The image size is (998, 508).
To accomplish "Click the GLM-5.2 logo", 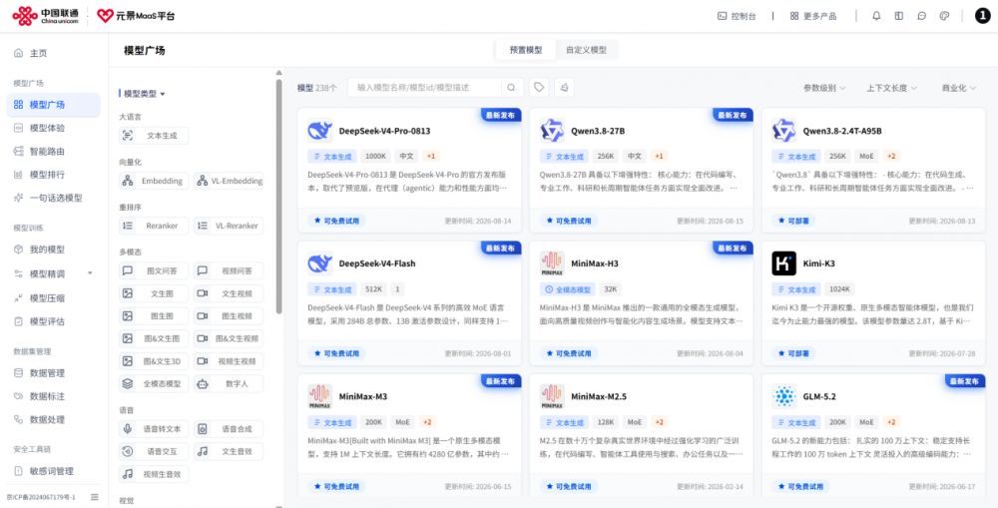I will (x=784, y=396).
